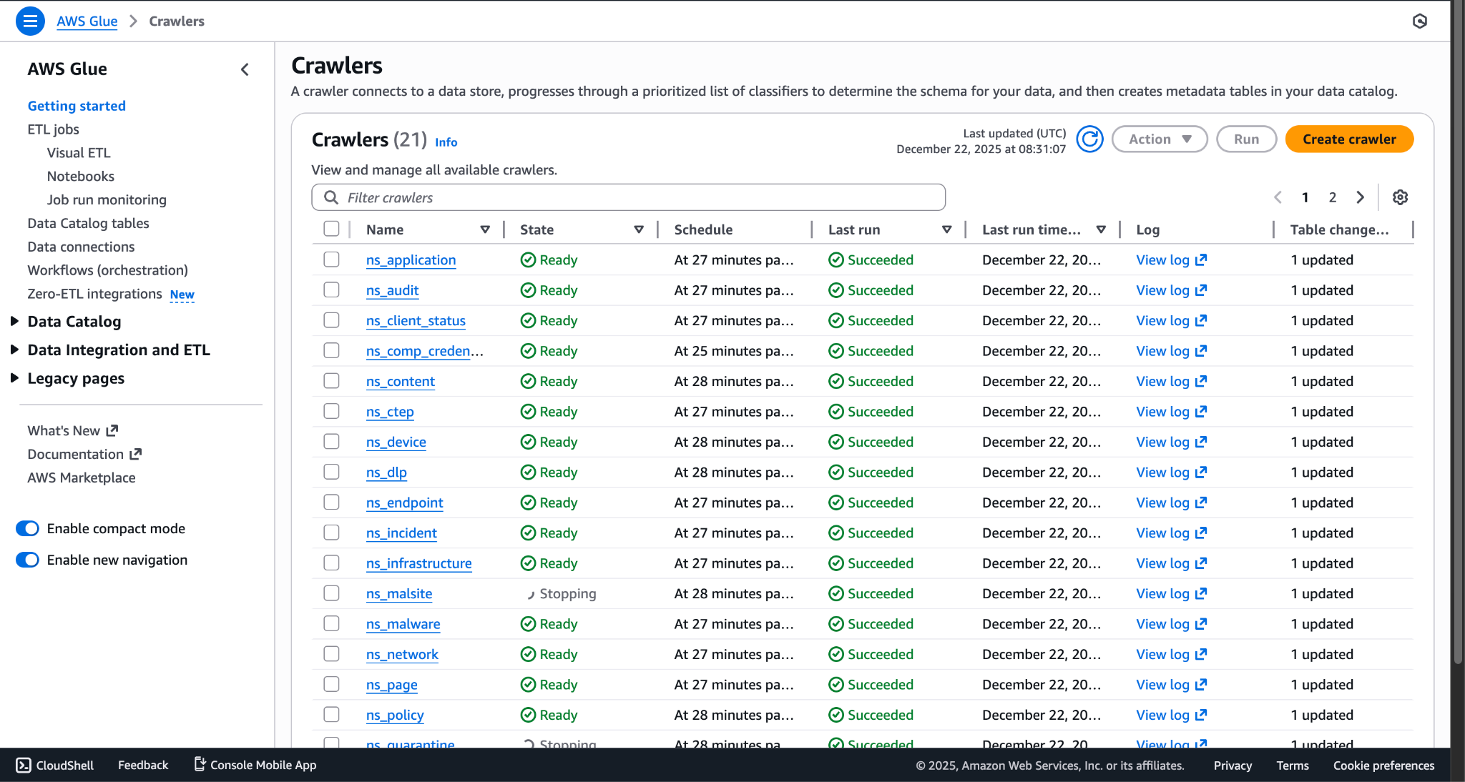Toggle Enable compact mode switch
1465x782 pixels.
click(27, 529)
